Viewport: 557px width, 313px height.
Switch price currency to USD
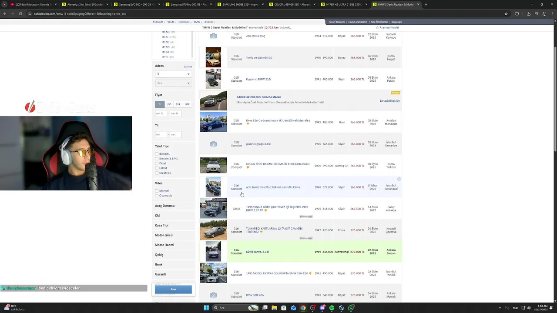point(169,104)
